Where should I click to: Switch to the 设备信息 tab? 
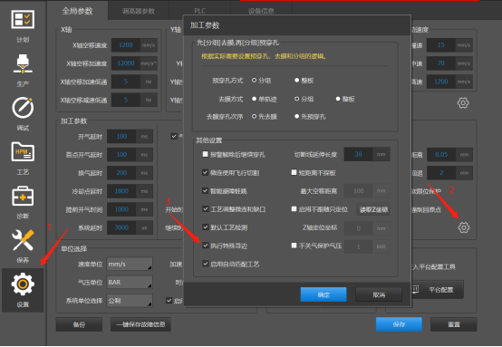261,11
